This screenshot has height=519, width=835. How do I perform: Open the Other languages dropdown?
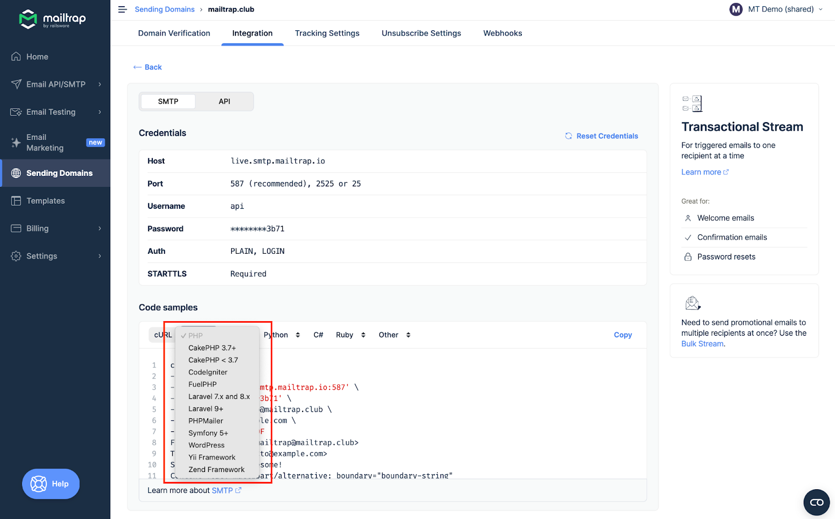[x=395, y=335]
